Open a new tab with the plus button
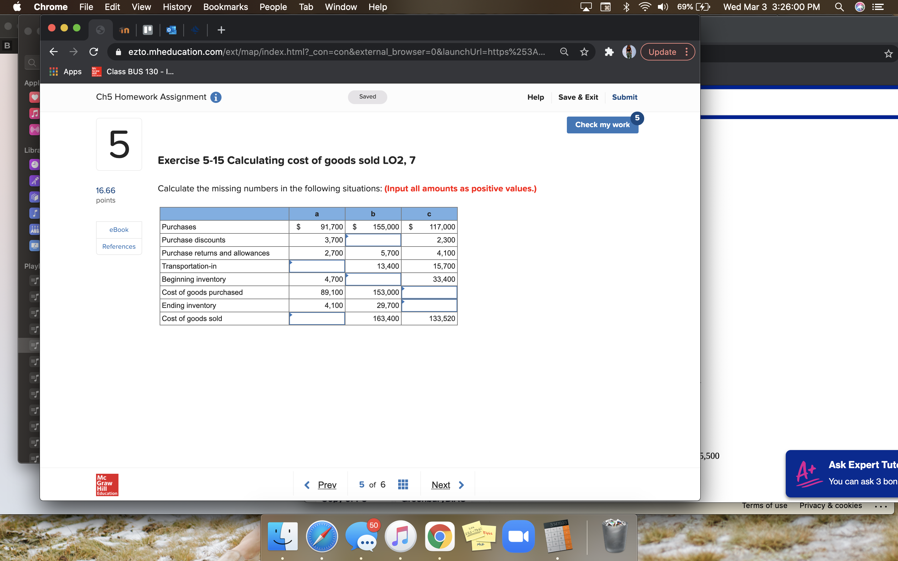Screen dimensions: 898x561 220,30
